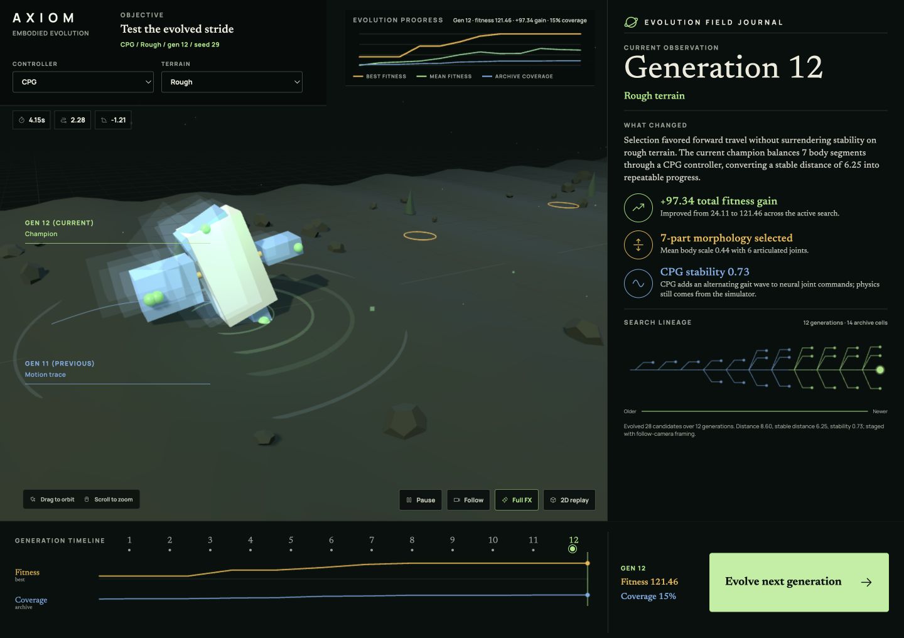Click Evolve next generation button
Image resolution: width=904 pixels, height=638 pixels.
799,582
